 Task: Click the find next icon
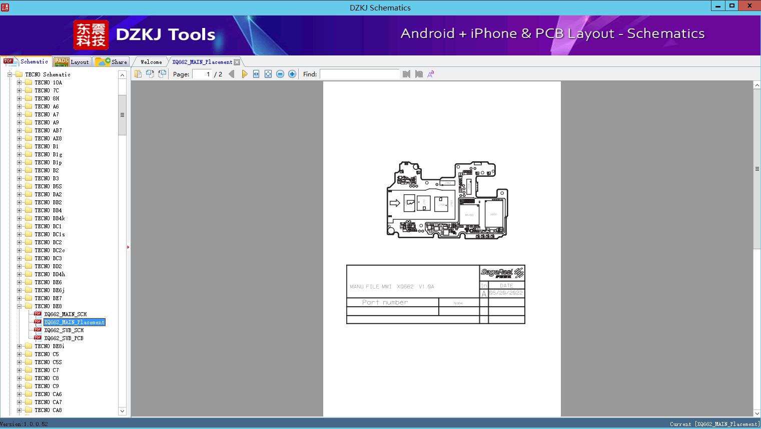point(419,74)
